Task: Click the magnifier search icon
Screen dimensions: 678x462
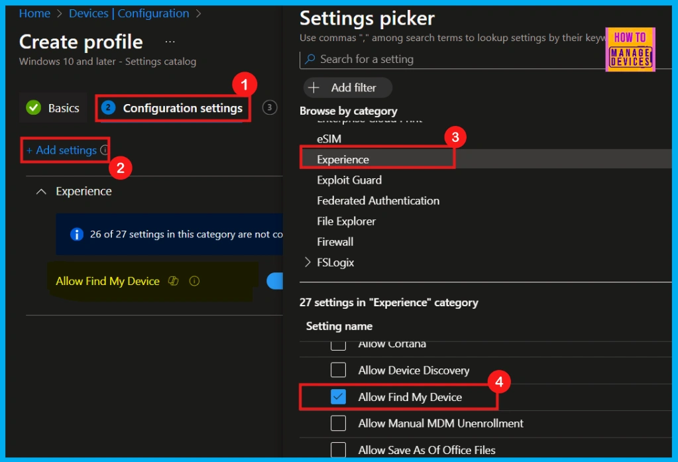Action: (310, 59)
